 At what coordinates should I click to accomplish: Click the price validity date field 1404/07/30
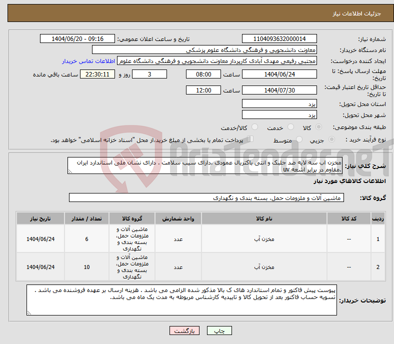279,90
